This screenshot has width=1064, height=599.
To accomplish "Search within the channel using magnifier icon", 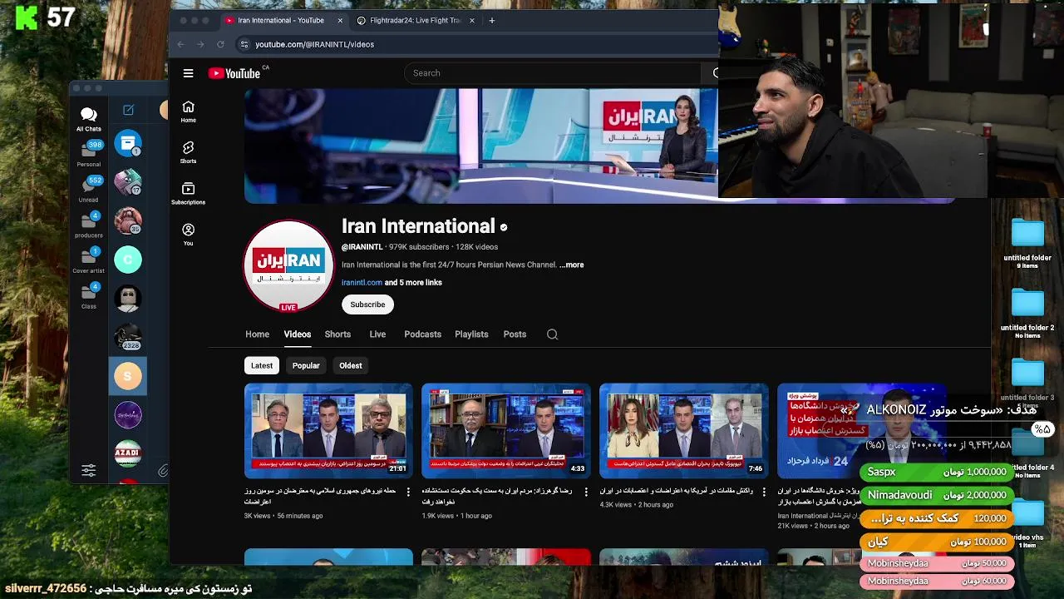I will point(552,334).
